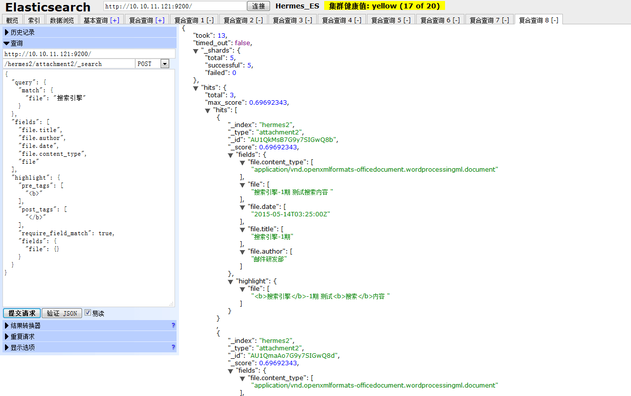631x396 pixels.
Task: Click the Hermes_ES cluster name
Action: [297, 6]
